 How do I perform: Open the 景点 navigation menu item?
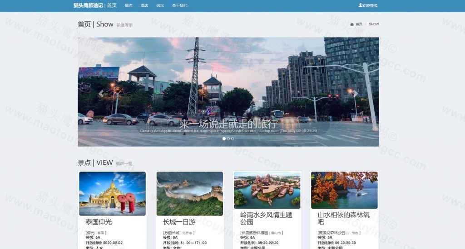129,5
